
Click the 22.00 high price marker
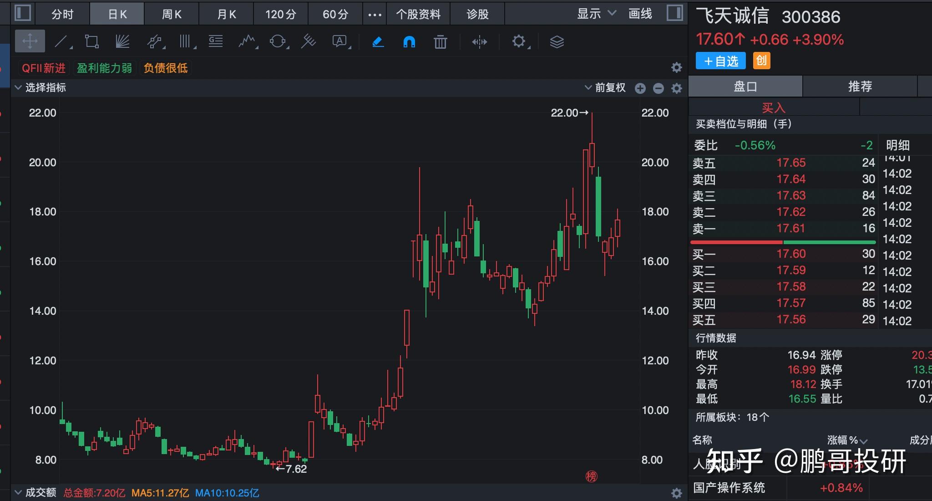tap(569, 112)
